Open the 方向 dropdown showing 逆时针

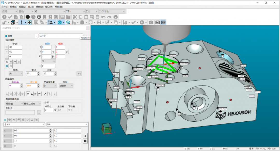(x=66, y=86)
